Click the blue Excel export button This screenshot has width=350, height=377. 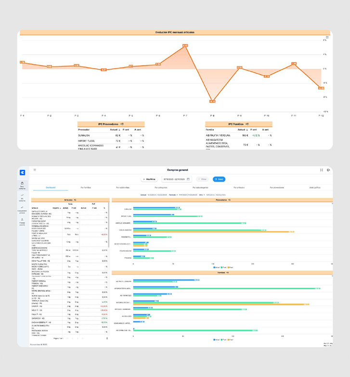click(219, 179)
